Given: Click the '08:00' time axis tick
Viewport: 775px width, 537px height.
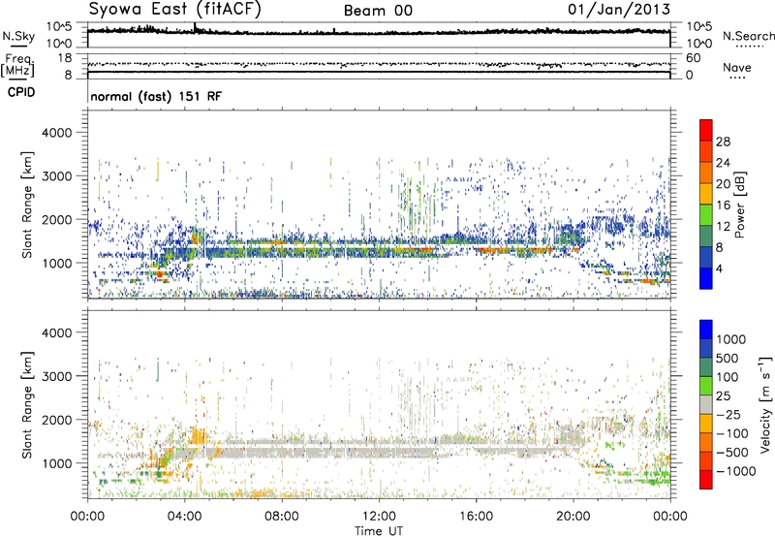Looking at the screenshot, I should [282, 517].
